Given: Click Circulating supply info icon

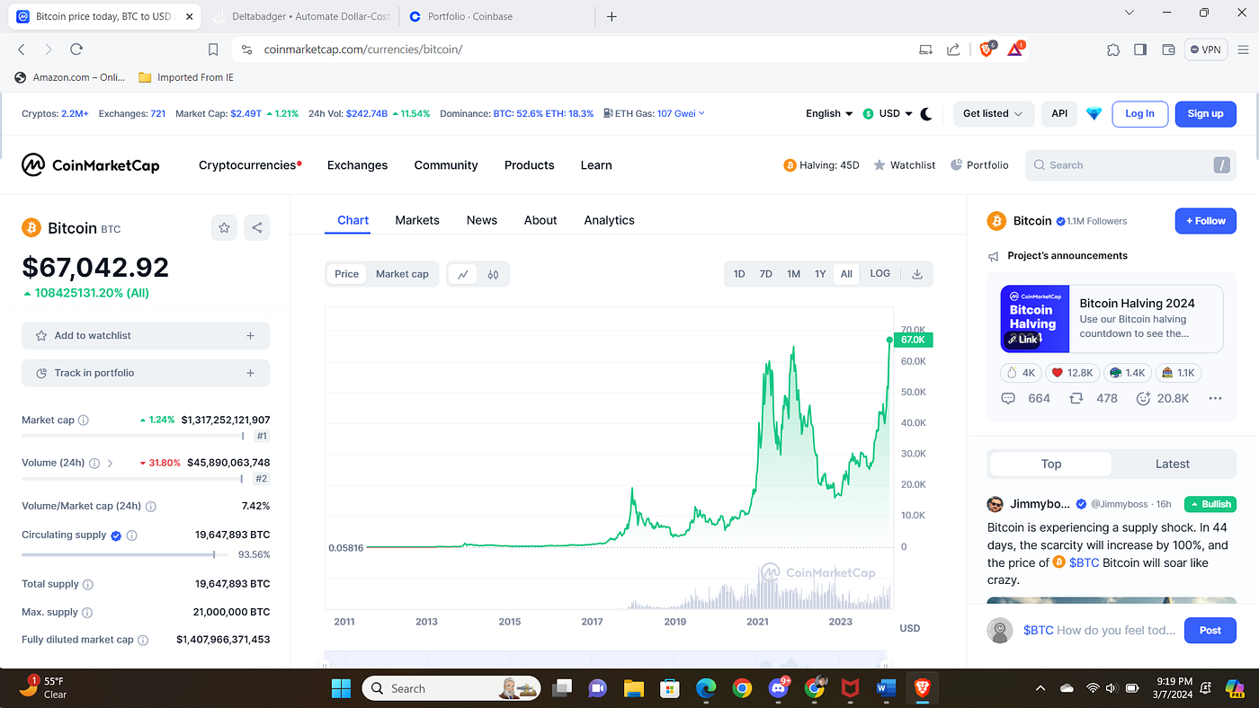Looking at the screenshot, I should [132, 535].
